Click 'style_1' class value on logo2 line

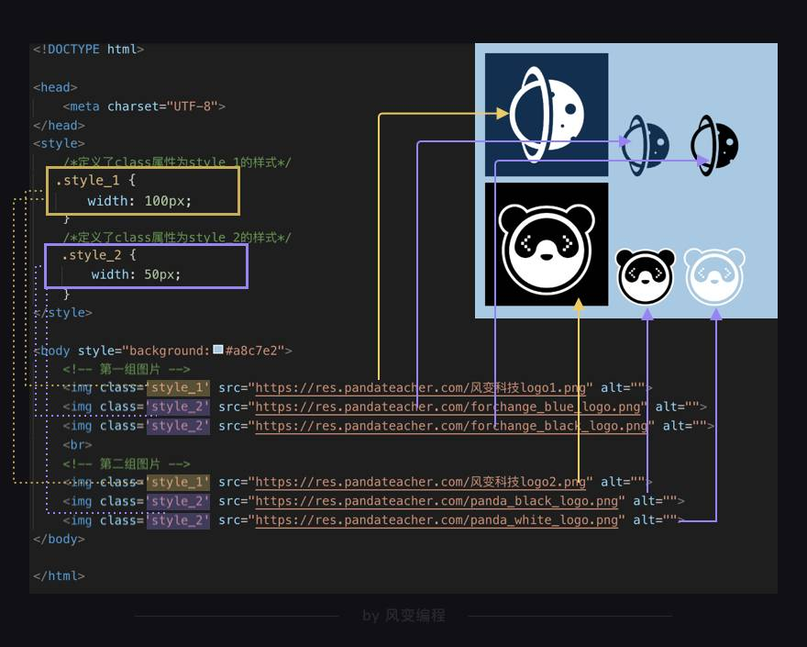(x=178, y=482)
